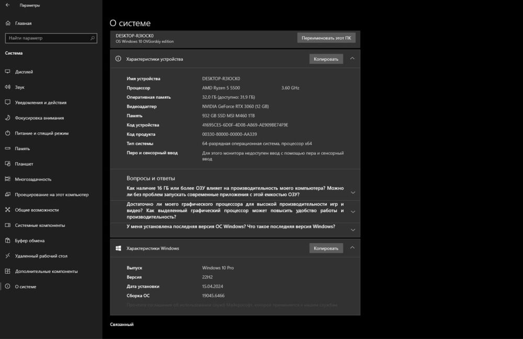The height and width of the screenshot is (339, 523).
Task: Click the Планшет icon
Action: tap(8, 163)
